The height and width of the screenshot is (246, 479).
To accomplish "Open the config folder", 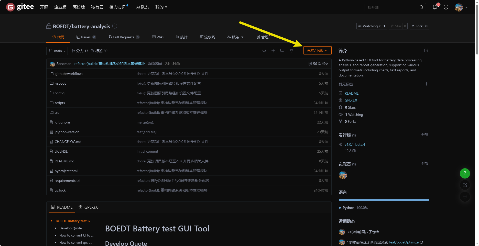I will [59, 93].
